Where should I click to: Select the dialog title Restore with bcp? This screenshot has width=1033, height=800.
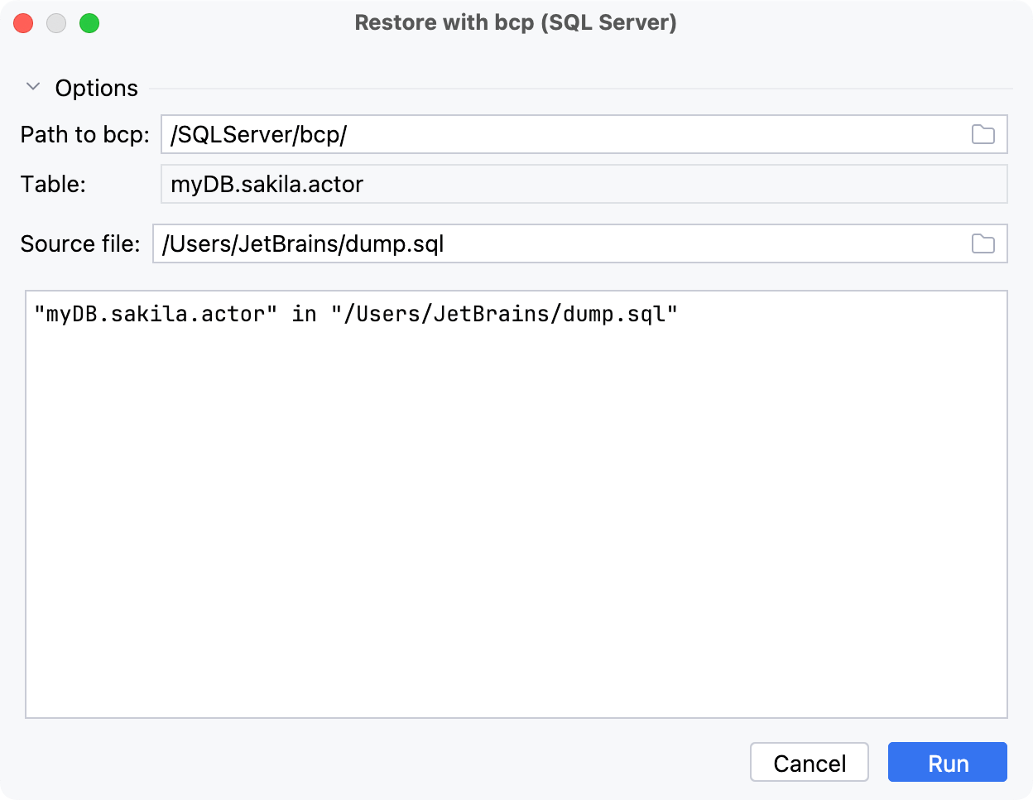point(516,22)
